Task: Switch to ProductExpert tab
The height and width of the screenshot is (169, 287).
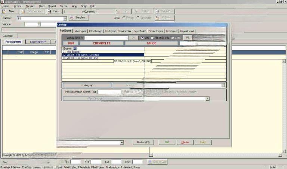Action: (x=156, y=31)
